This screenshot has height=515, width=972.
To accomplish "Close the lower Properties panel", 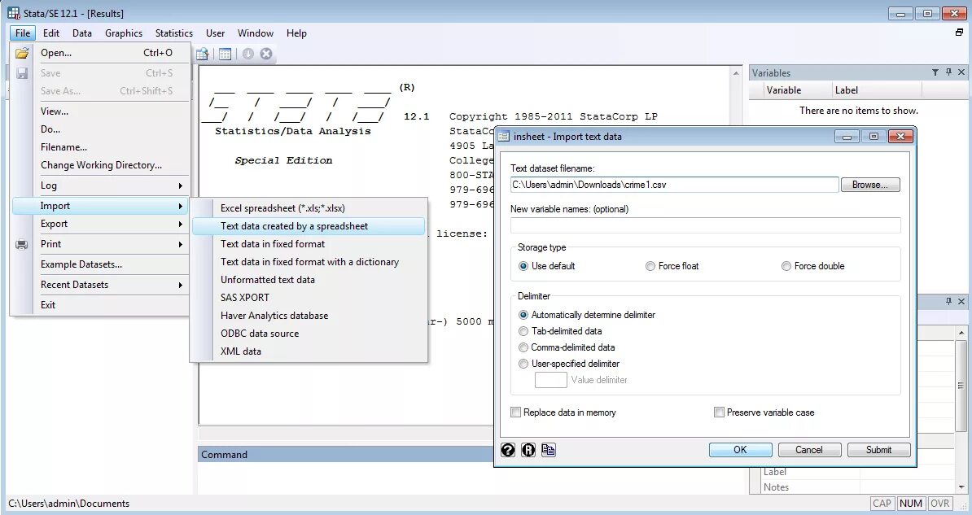I will (961, 301).
